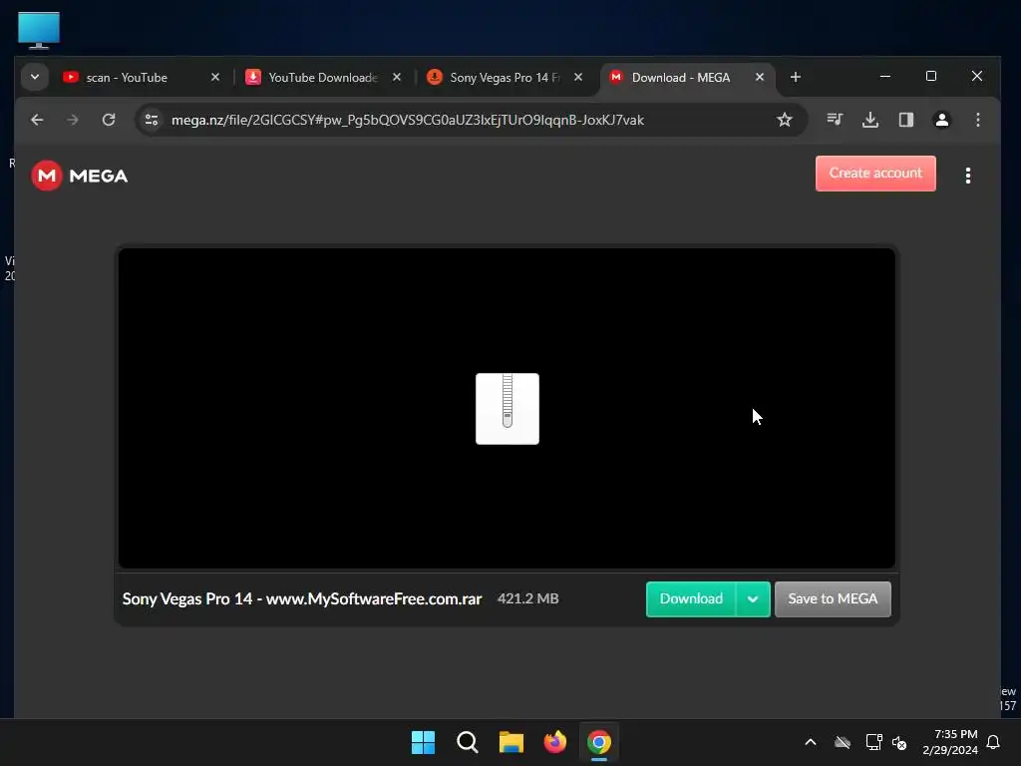This screenshot has height=766, width=1021.
Task: Open the Windows Start menu
Action: pyautogui.click(x=423, y=742)
